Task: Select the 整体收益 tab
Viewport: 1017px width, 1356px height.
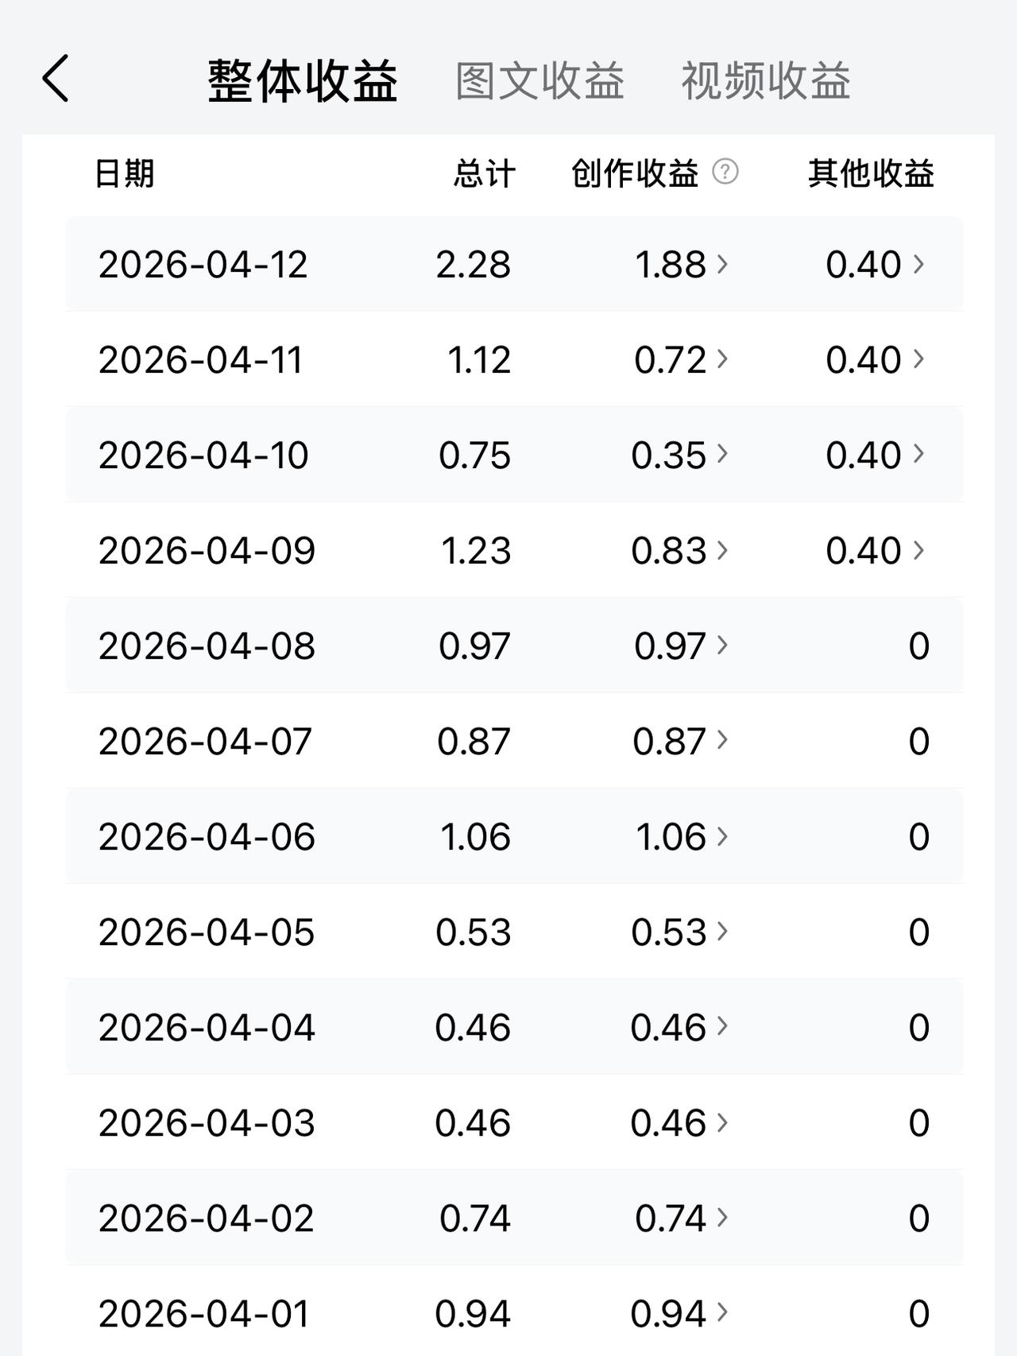Action: (x=303, y=81)
